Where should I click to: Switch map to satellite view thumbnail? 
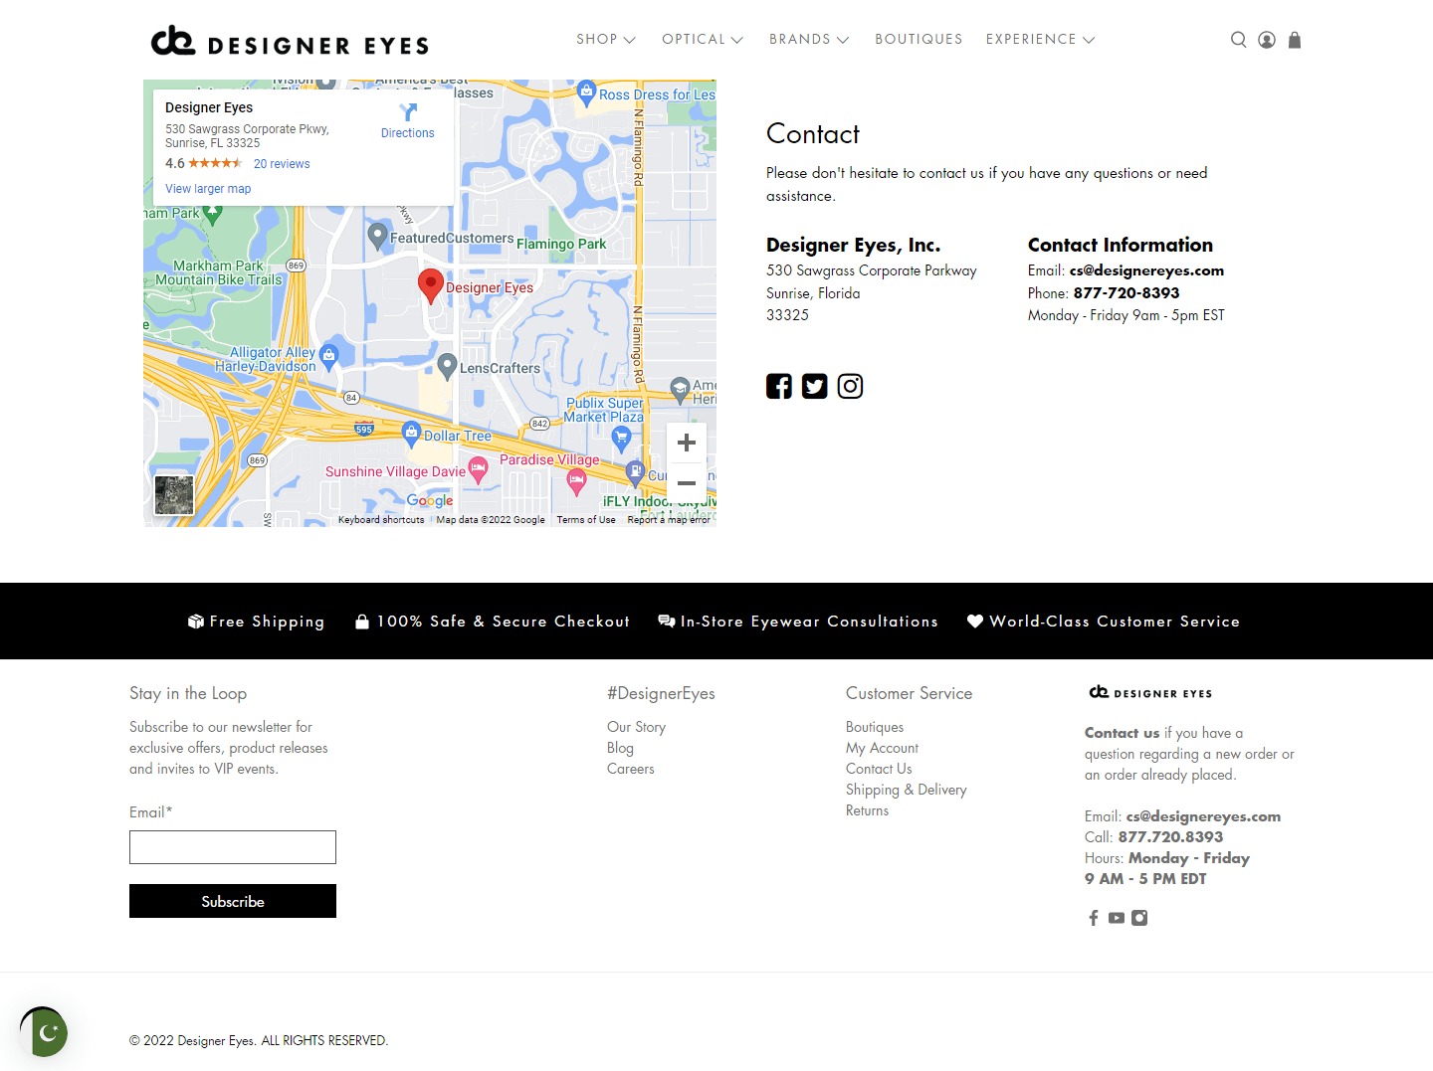[x=174, y=495]
